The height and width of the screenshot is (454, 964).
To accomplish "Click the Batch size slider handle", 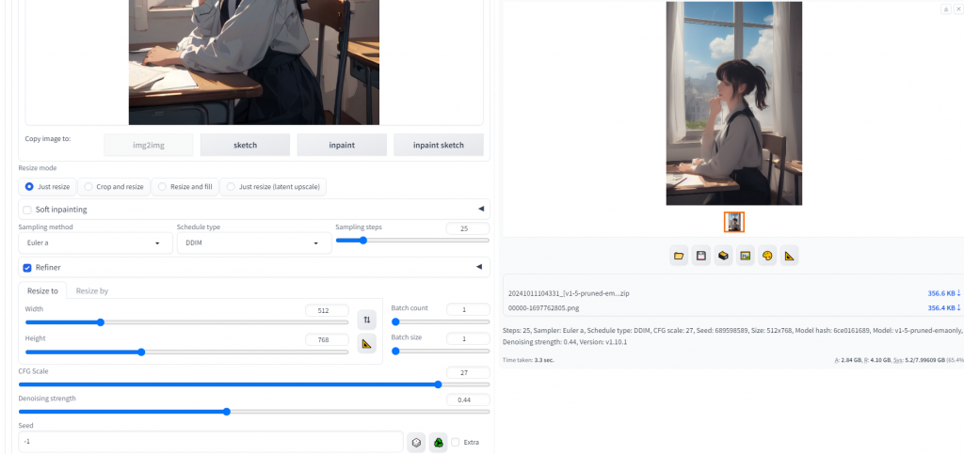I will pos(395,351).
